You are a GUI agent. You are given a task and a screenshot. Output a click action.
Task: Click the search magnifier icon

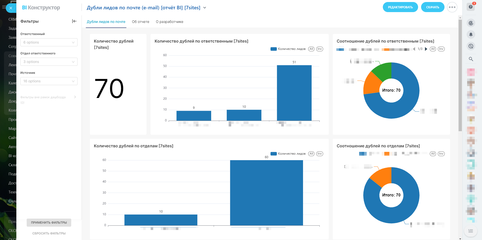(x=471, y=59)
